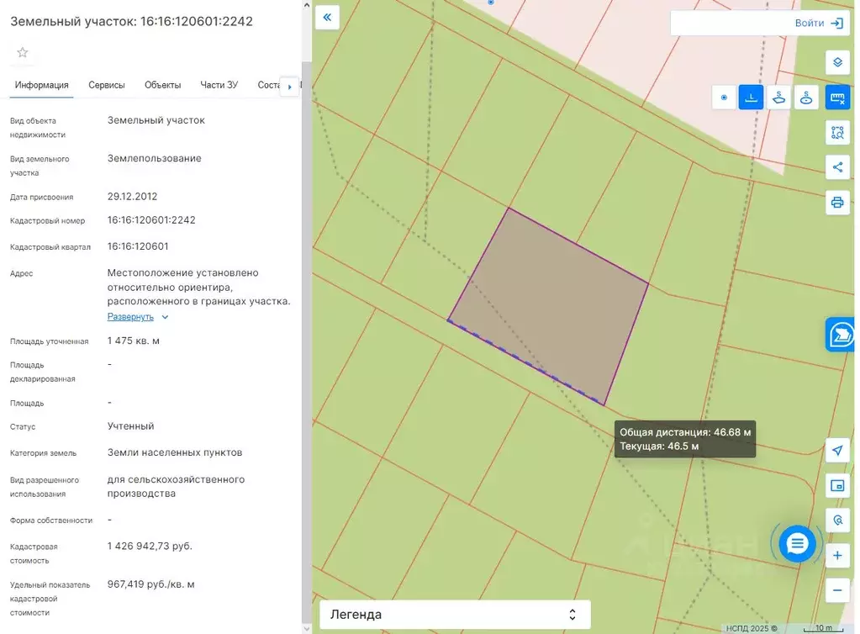Select the circle area measurement tool
The height and width of the screenshot is (634, 860).
[805, 98]
